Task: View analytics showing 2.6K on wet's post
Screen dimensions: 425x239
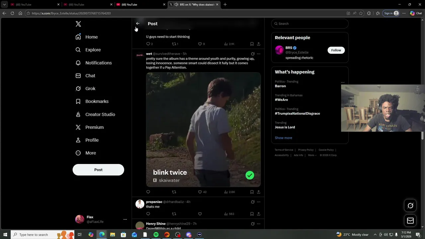Action: pyautogui.click(x=229, y=192)
